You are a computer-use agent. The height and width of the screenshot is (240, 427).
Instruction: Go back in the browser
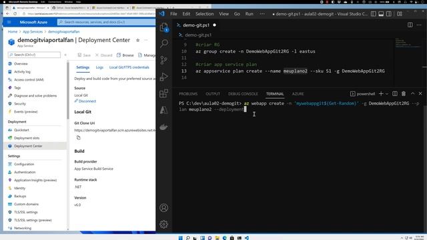pos(7,13)
